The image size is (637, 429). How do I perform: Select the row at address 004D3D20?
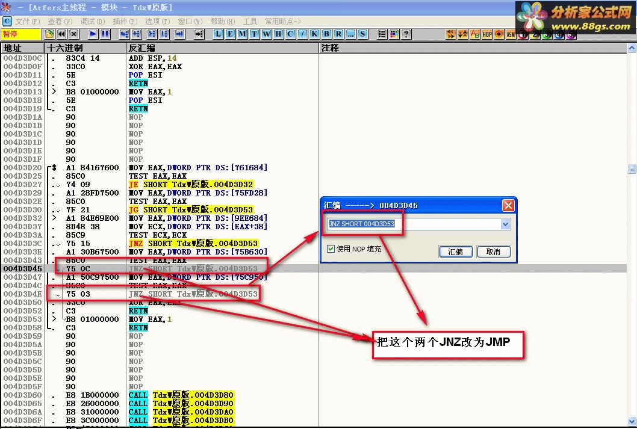[314, 168]
